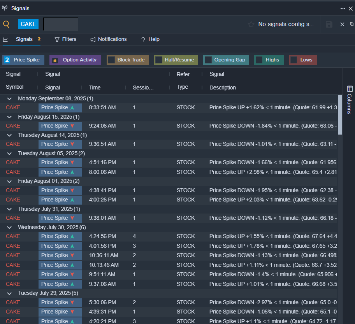Click the clear config X icon
Viewport: 355px width, 324px height.
(x=342, y=24)
